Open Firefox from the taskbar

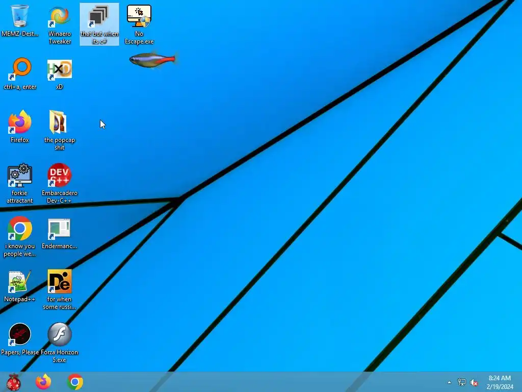point(43,382)
